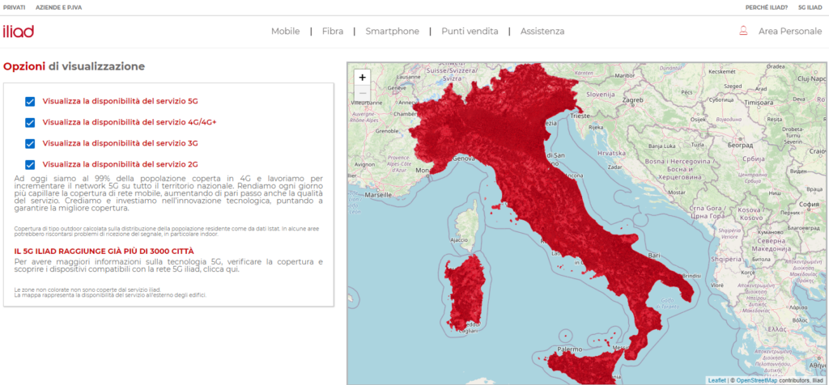Click the 'Opzioni di visualizzazione' heading

[x=74, y=66]
